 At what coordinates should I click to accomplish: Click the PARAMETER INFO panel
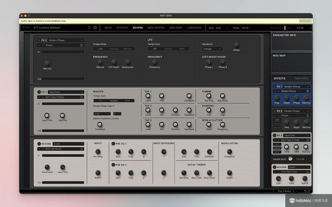coord(292,41)
